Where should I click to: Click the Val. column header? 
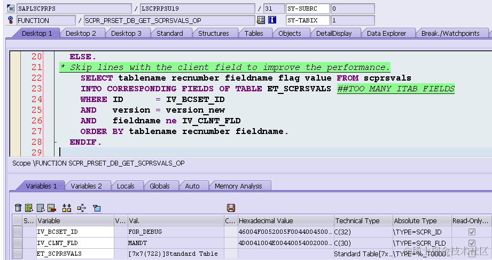[176, 220]
